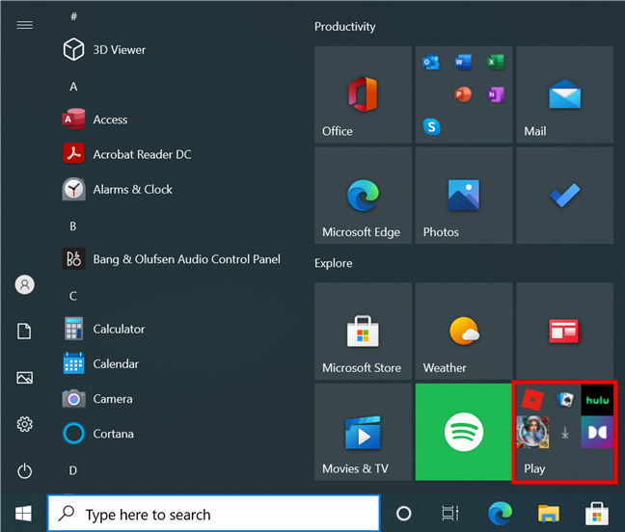This screenshot has height=532, width=625.
Task: Open Microsoft Store from the taskbar
Action: (597, 514)
